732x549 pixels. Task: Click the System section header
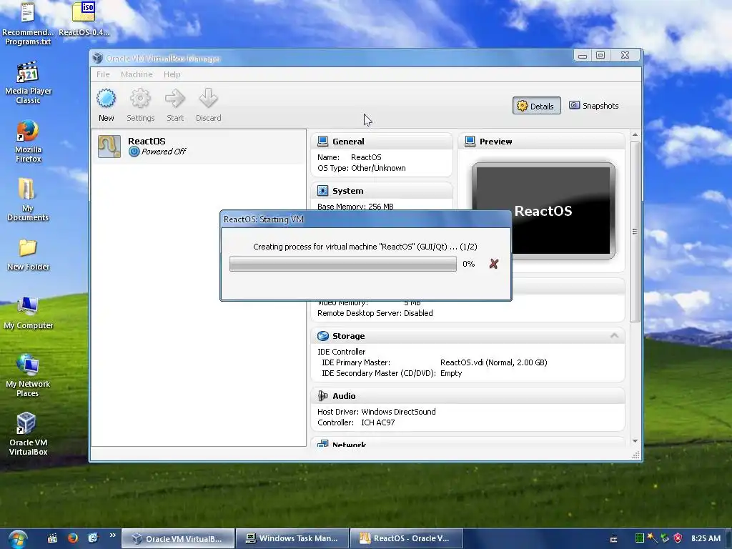point(382,190)
